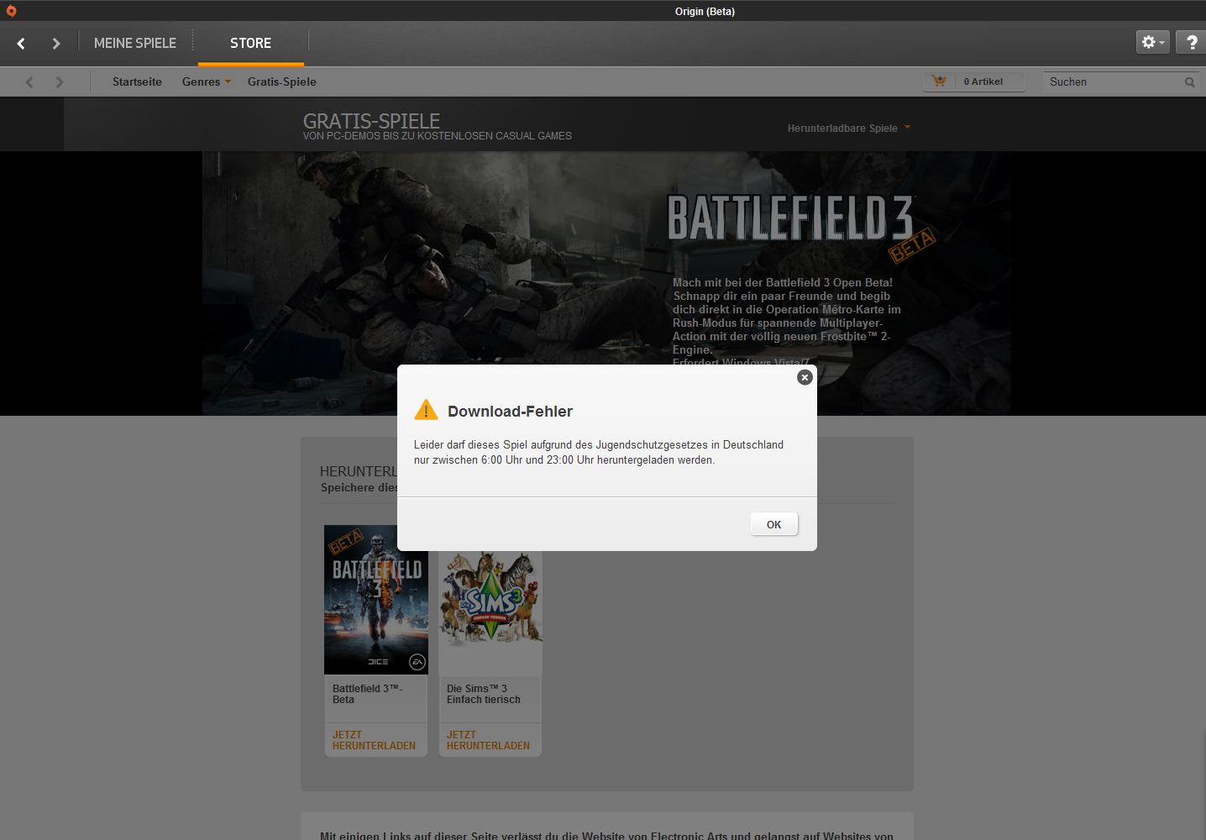Screen dimensions: 1206x840
Task: Open the Startseite store page
Action: coord(137,81)
